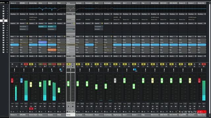Click the Listen button on Room channel
Viewport: 211px width, 118px height.
coord(97,67)
